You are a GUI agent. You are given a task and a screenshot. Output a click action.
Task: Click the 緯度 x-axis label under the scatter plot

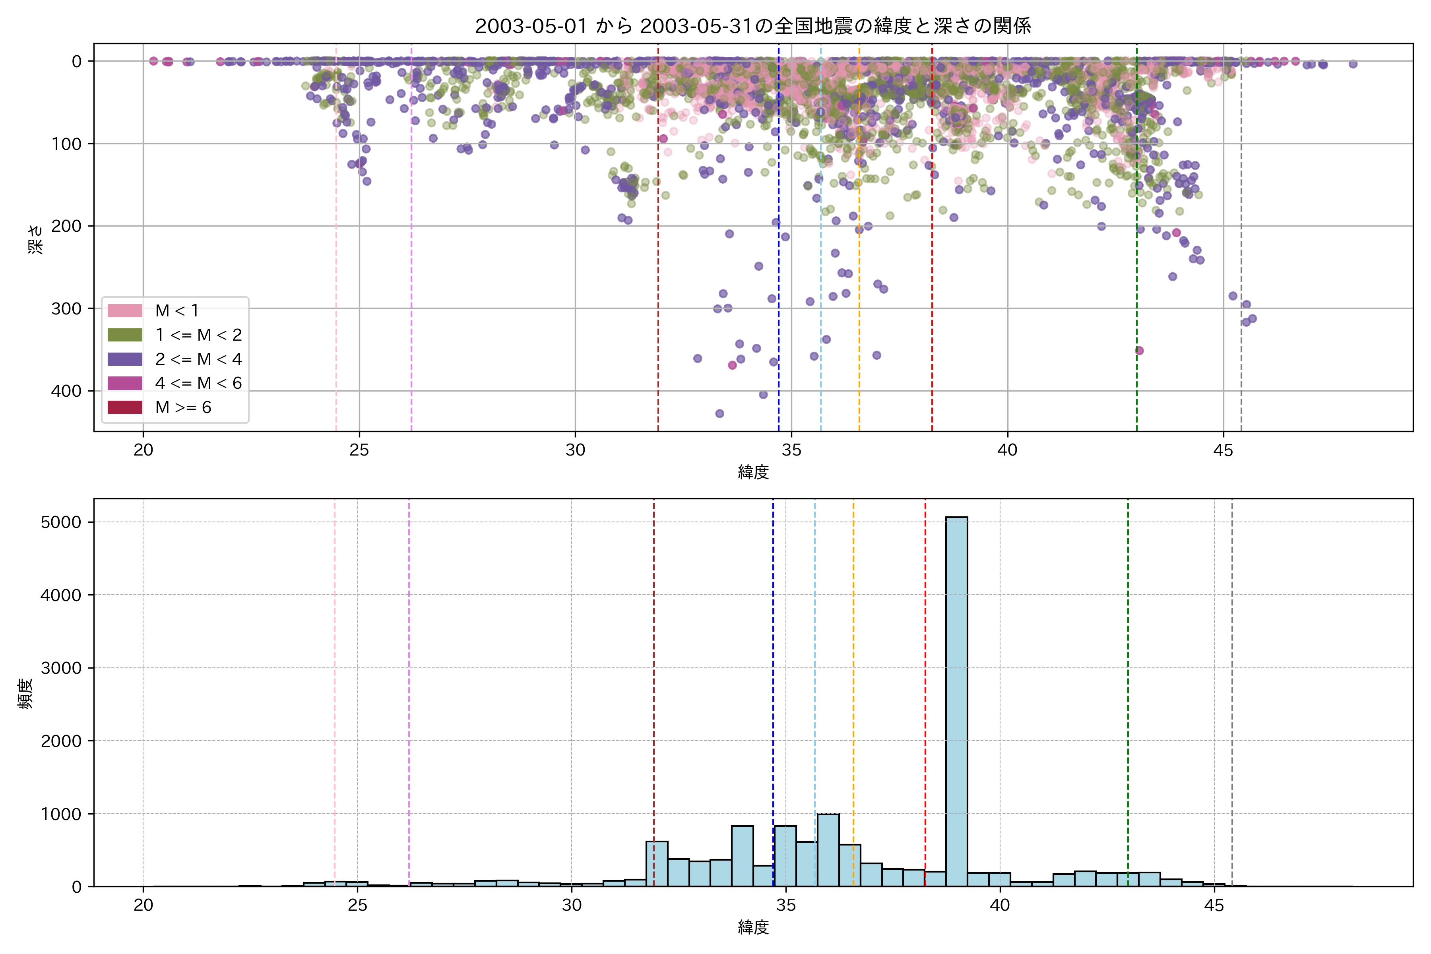[x=753, y=472]
